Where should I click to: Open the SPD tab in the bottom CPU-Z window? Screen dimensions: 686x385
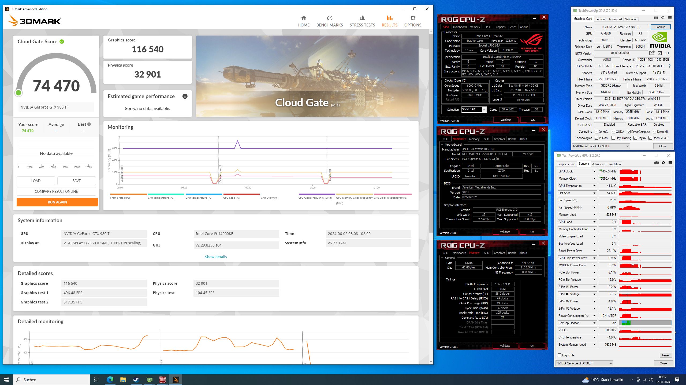click(486, 253)
